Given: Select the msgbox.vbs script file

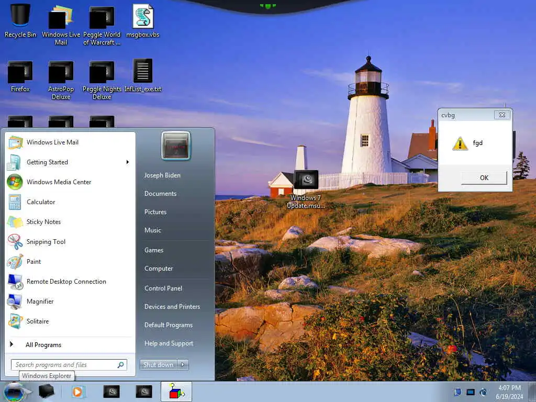Looking at the screenshot, I should pos(143,20).
